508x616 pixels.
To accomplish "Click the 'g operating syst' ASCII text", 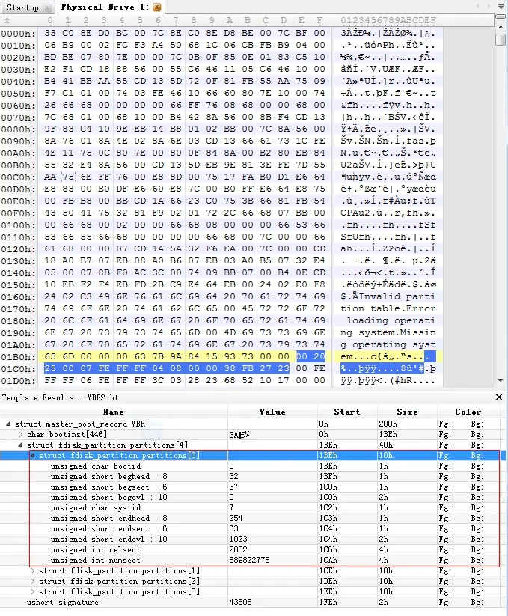I will pos(388,344).
